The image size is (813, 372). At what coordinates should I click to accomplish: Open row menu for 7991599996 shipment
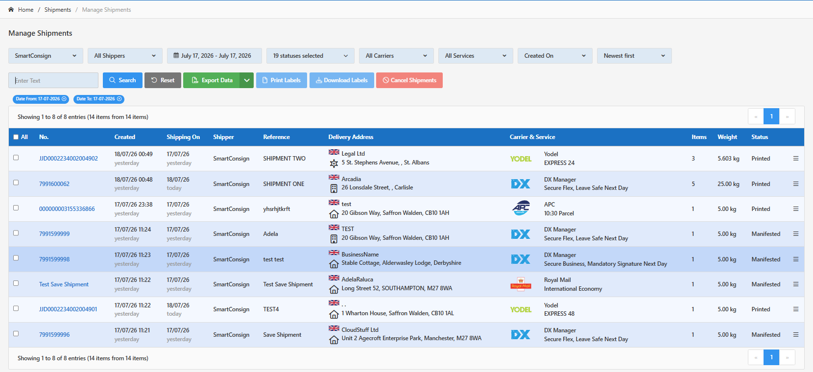796,335
